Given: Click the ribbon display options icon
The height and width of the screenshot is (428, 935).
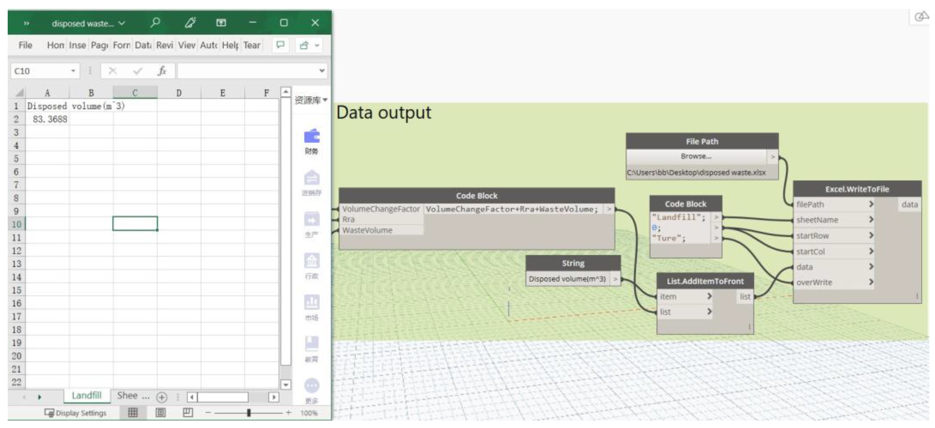Looking at the screenshot, I should point(221,23).
